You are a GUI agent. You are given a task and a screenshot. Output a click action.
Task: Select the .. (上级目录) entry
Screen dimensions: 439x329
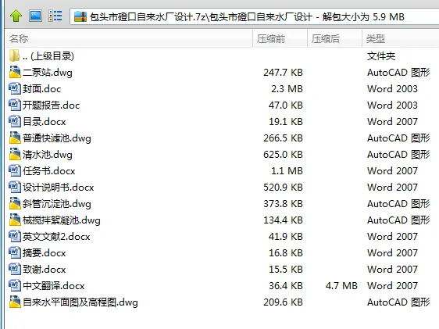48,56
